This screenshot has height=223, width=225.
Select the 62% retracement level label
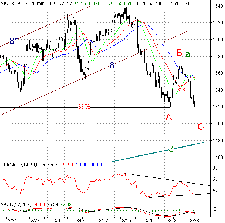182,90
